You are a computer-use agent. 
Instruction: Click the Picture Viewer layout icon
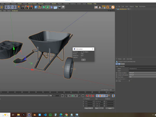coord(96,7)
